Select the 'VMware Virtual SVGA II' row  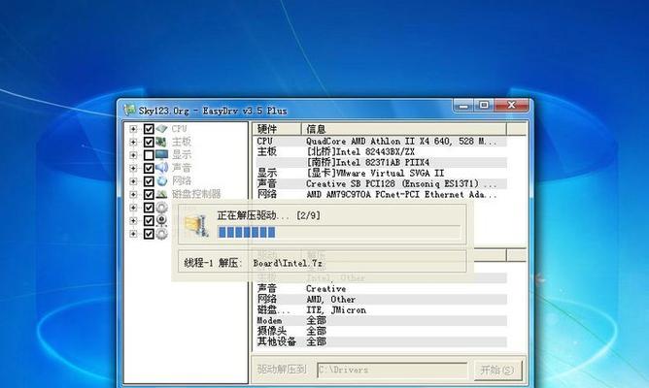pos(381,173)
